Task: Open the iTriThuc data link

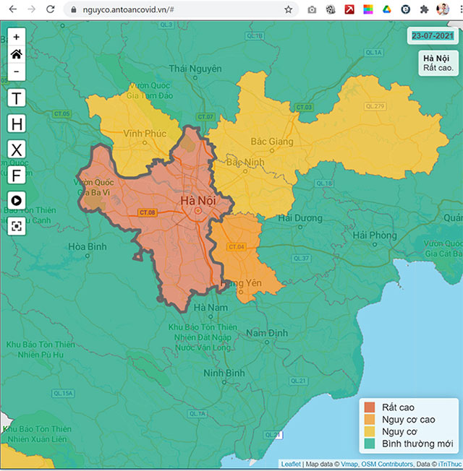Action: tap(451, 464)
